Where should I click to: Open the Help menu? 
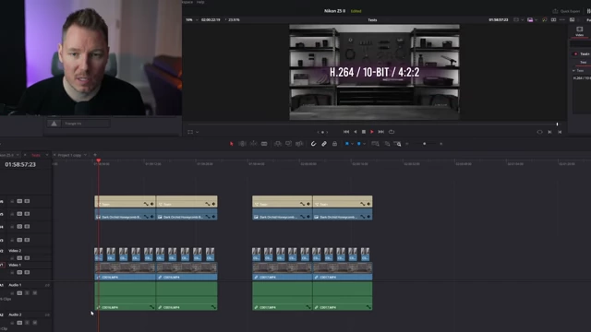coord(200,2)
